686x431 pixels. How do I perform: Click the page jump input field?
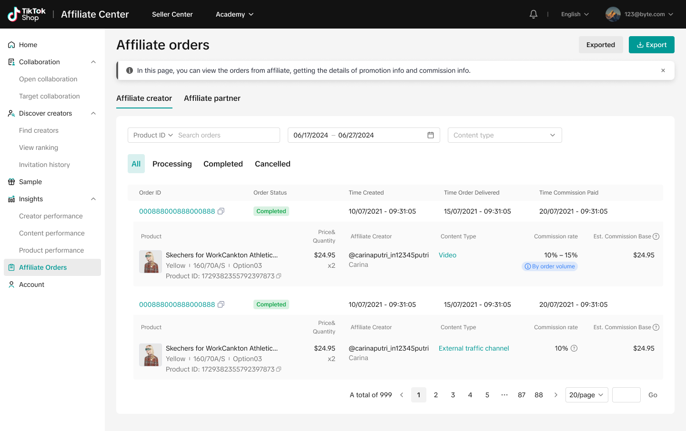point(626,395)
